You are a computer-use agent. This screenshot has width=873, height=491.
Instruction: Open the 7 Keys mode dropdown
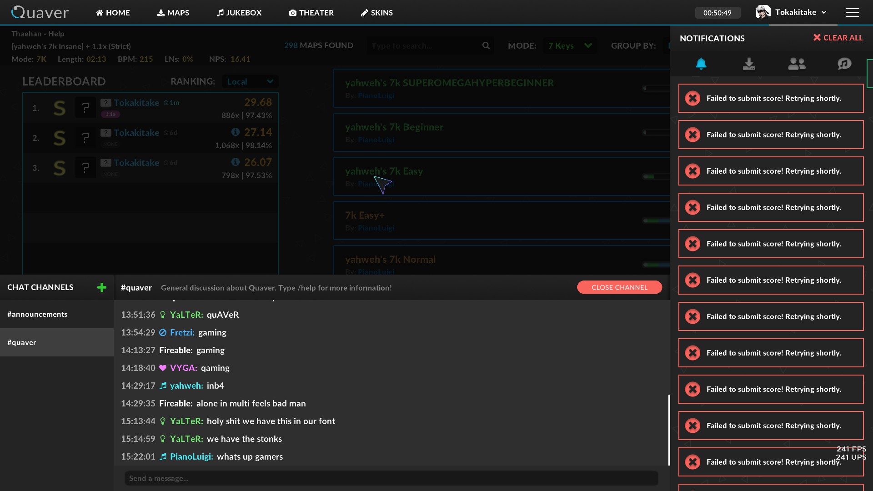570,45
